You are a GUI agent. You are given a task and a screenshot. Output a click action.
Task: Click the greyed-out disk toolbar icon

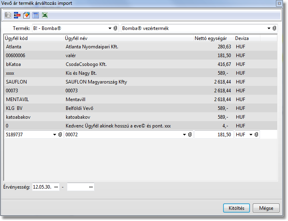(x=8, y=15)
